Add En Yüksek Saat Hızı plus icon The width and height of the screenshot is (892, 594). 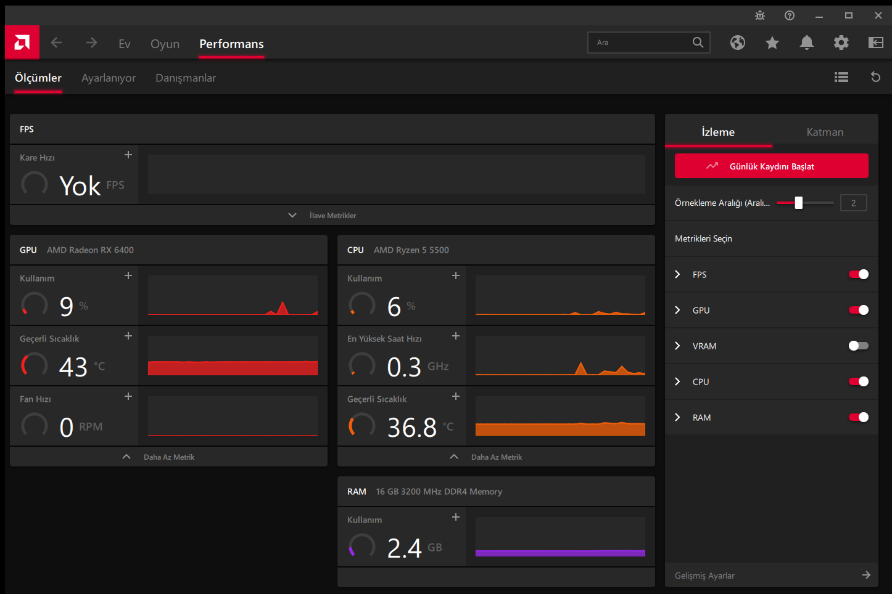click(x=456, y=336)
